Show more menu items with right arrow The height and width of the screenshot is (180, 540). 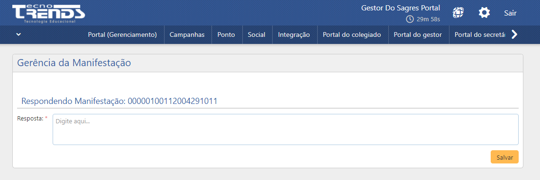tap(514, 34)
